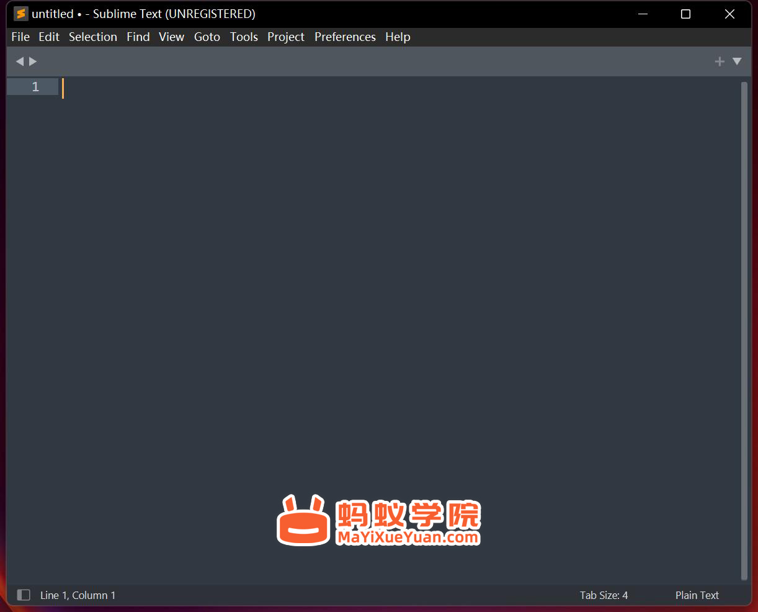This screenshot has height=612, width=758.
Task: Close the Sublime Text window
Action: tap(729, 14)
